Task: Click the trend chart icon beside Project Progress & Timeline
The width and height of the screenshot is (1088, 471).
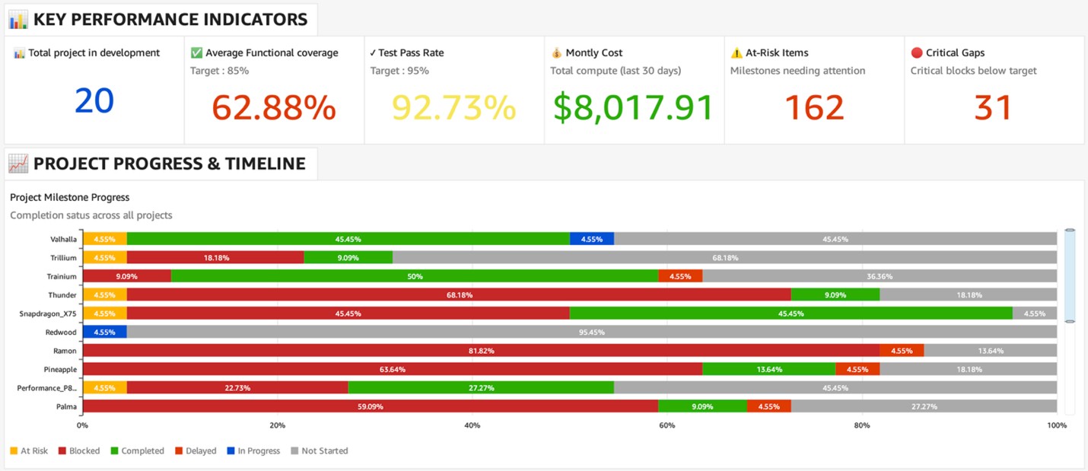Action: tap(18, 164)
